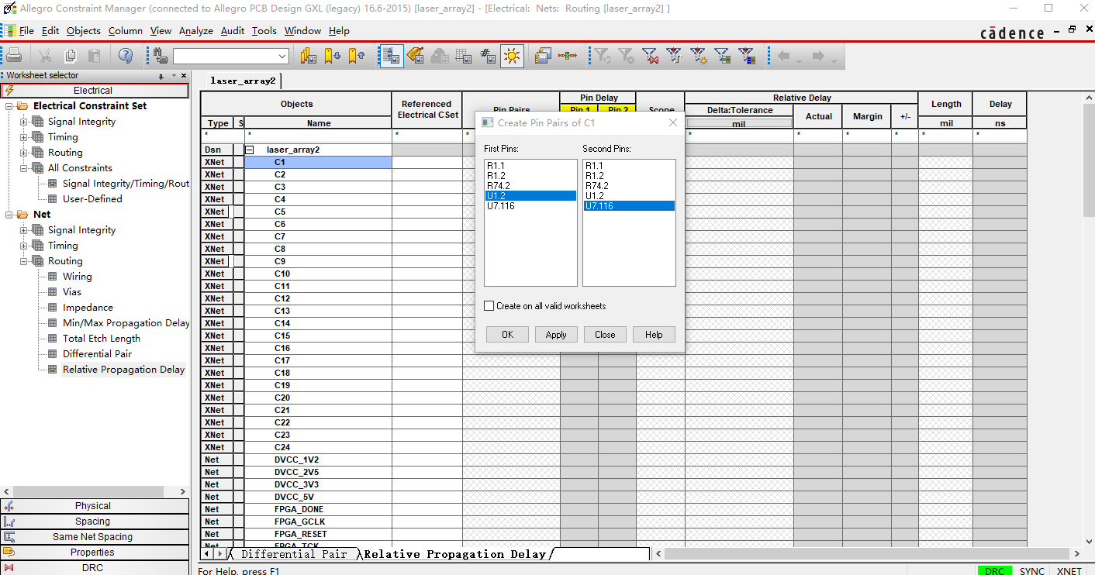Click the filter funnel with red X

650,56
